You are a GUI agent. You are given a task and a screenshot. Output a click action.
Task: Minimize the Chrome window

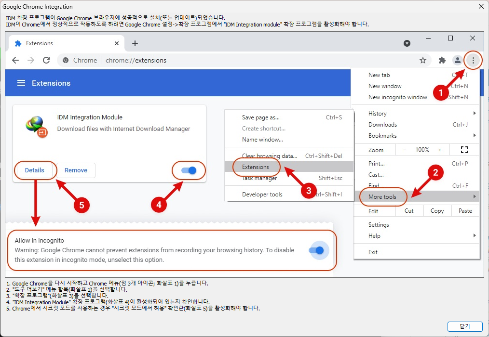428,38
